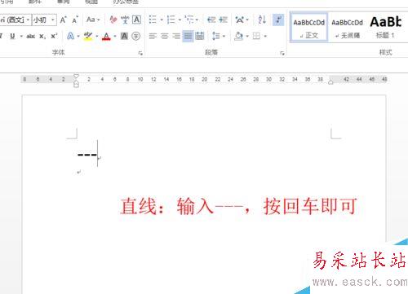Center the text
This screenshot has height=294, width=408.
point(165,36)
